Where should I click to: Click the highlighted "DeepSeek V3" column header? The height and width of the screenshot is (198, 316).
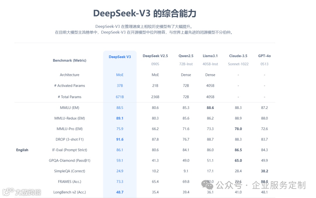120,57
